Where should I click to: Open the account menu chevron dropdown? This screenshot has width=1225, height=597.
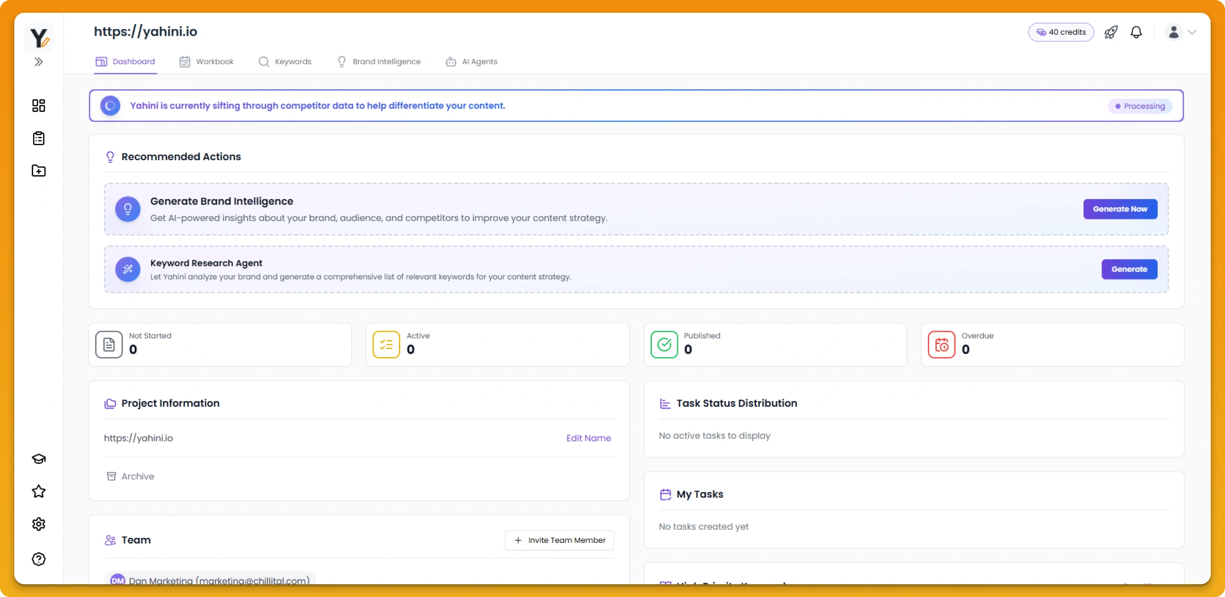pos(1193,32)
